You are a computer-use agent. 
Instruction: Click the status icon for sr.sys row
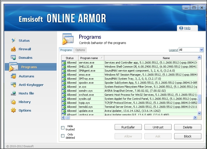(64, 87)
